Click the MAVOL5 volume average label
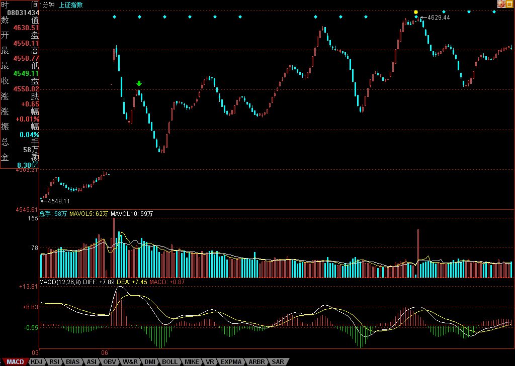 89,214
